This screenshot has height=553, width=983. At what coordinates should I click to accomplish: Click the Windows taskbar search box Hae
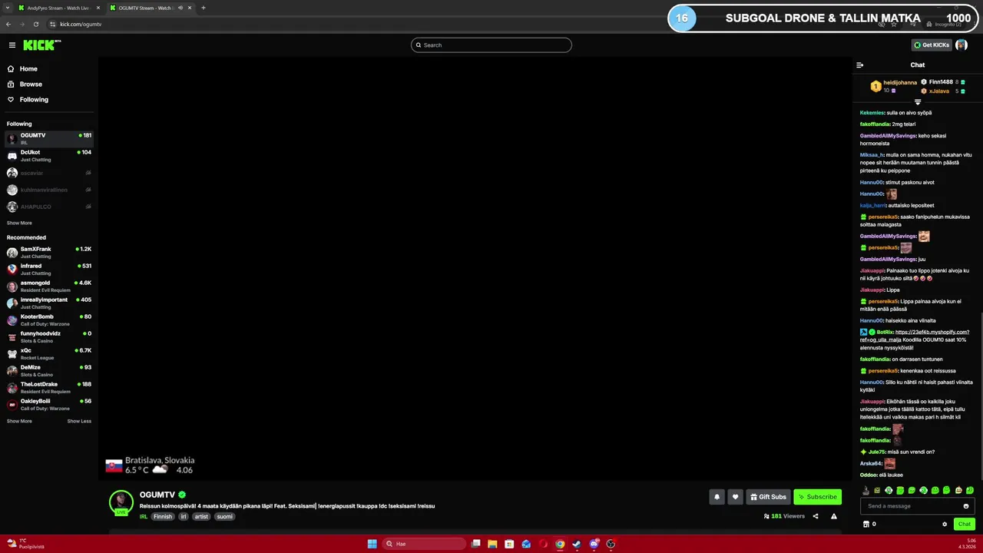(x=425, y=544)
